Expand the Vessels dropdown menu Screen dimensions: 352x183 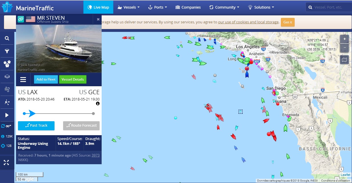pos(128,7)
